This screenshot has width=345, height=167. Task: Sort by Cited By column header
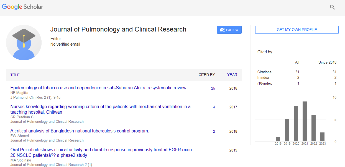[x=206, y=75]
